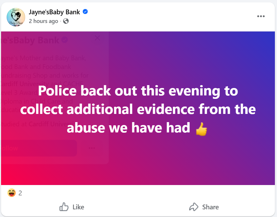Open the three-dot post options menu
The width and height of the screenshot is (277, 217).
[x=261, y=16]
